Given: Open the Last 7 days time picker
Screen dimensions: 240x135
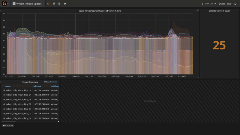Looking at the screenshot, I should tap(225, 4).
